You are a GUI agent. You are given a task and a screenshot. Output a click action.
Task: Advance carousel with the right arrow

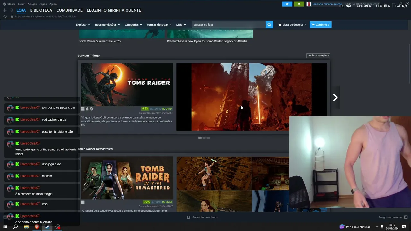click(335, 98)
